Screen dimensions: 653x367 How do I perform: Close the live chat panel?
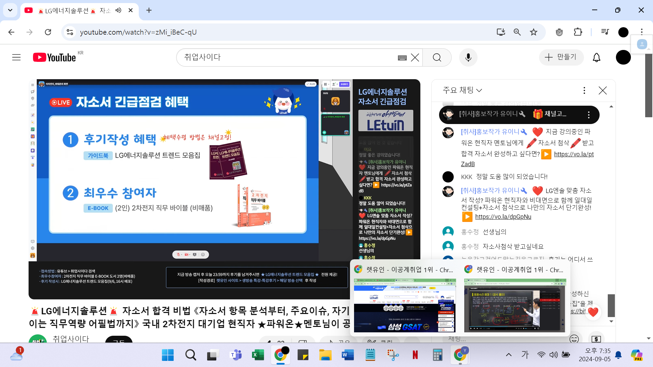[x=603, y=90]
